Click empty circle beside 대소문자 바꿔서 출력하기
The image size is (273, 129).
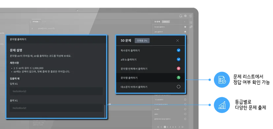tap(178, 87)
